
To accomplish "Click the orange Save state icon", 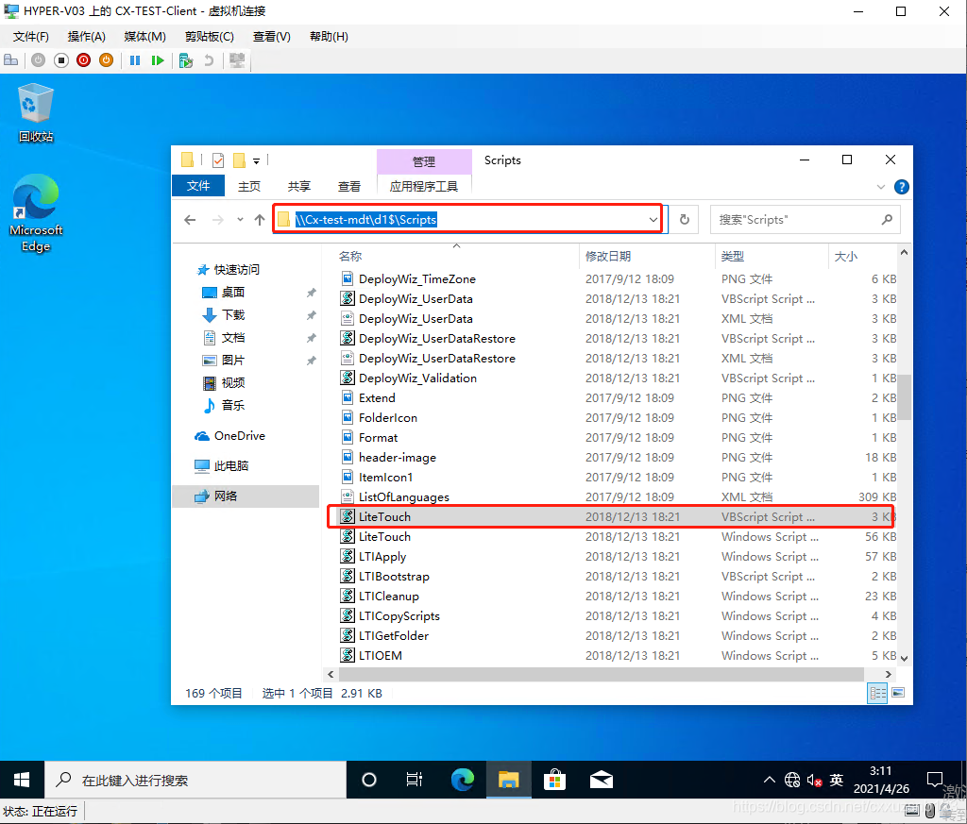I will coord(106,59).
